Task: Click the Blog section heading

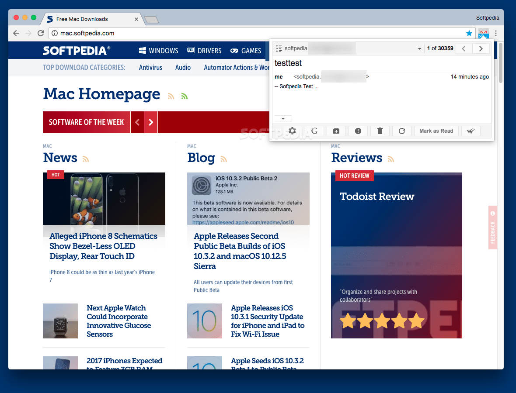Action: point(201,158)
